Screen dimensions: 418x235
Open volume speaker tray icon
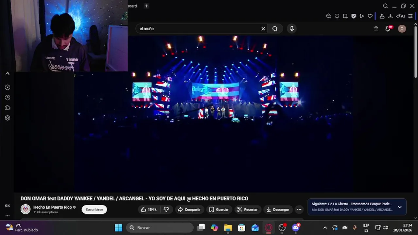[385, 227]
